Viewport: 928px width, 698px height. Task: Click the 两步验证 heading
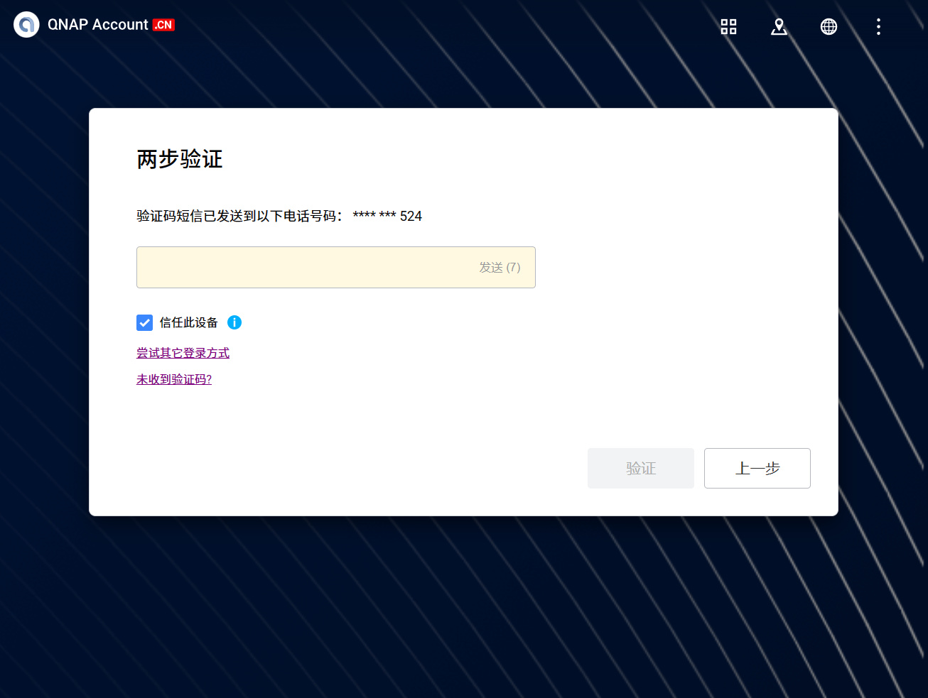click(x=180, y=159)
